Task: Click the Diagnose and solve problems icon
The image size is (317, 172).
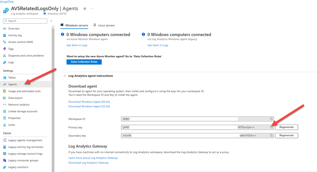Action: [5, 56]
